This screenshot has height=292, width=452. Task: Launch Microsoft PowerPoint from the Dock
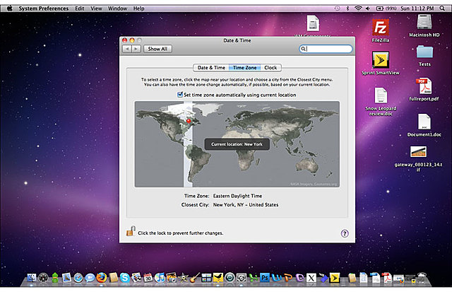[288, 278]
